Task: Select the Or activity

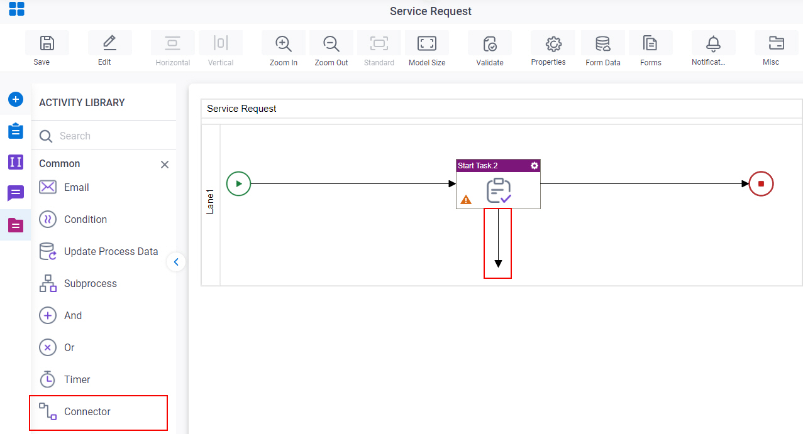Action: (x=57, y=347)
